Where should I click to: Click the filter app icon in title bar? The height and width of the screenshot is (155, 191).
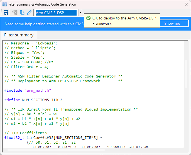click(5, 4)
